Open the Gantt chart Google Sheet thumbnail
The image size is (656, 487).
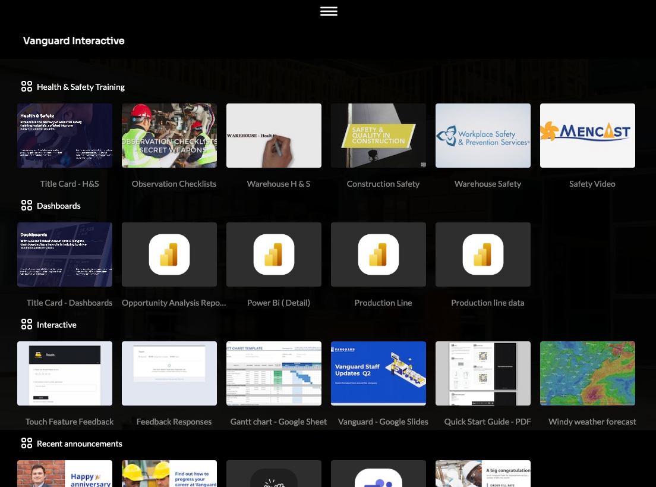[x=274, y=373]
